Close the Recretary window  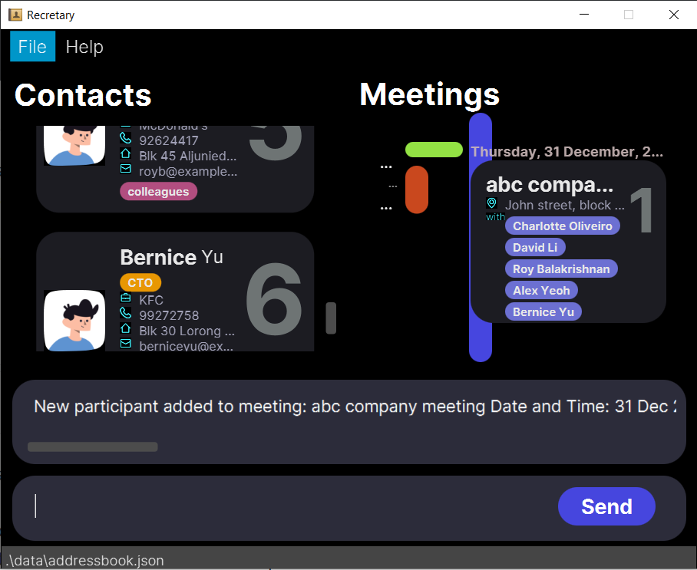673,15
